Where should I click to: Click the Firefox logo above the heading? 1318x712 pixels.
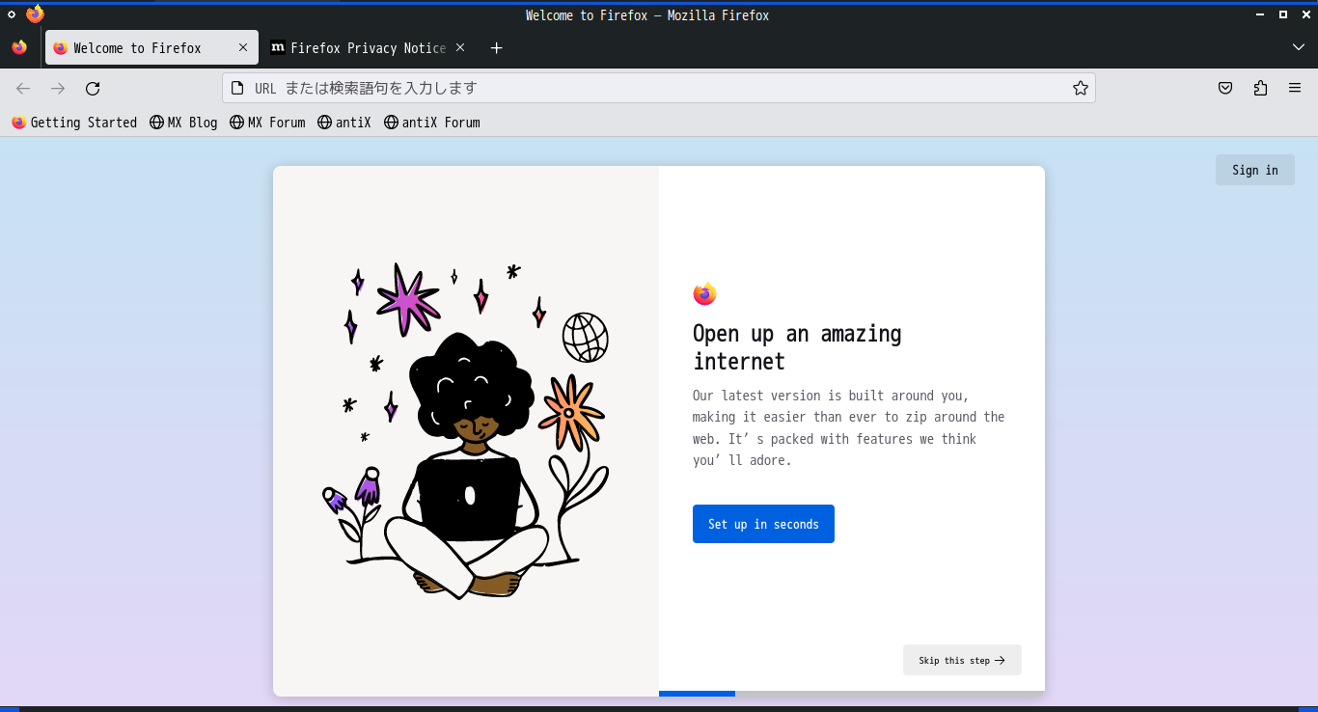(704, 293)
